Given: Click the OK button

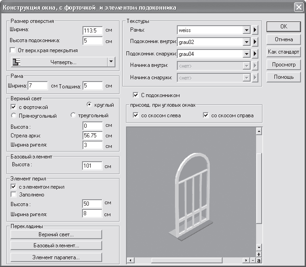Looking at the screenshot, I should click(284, 27).
